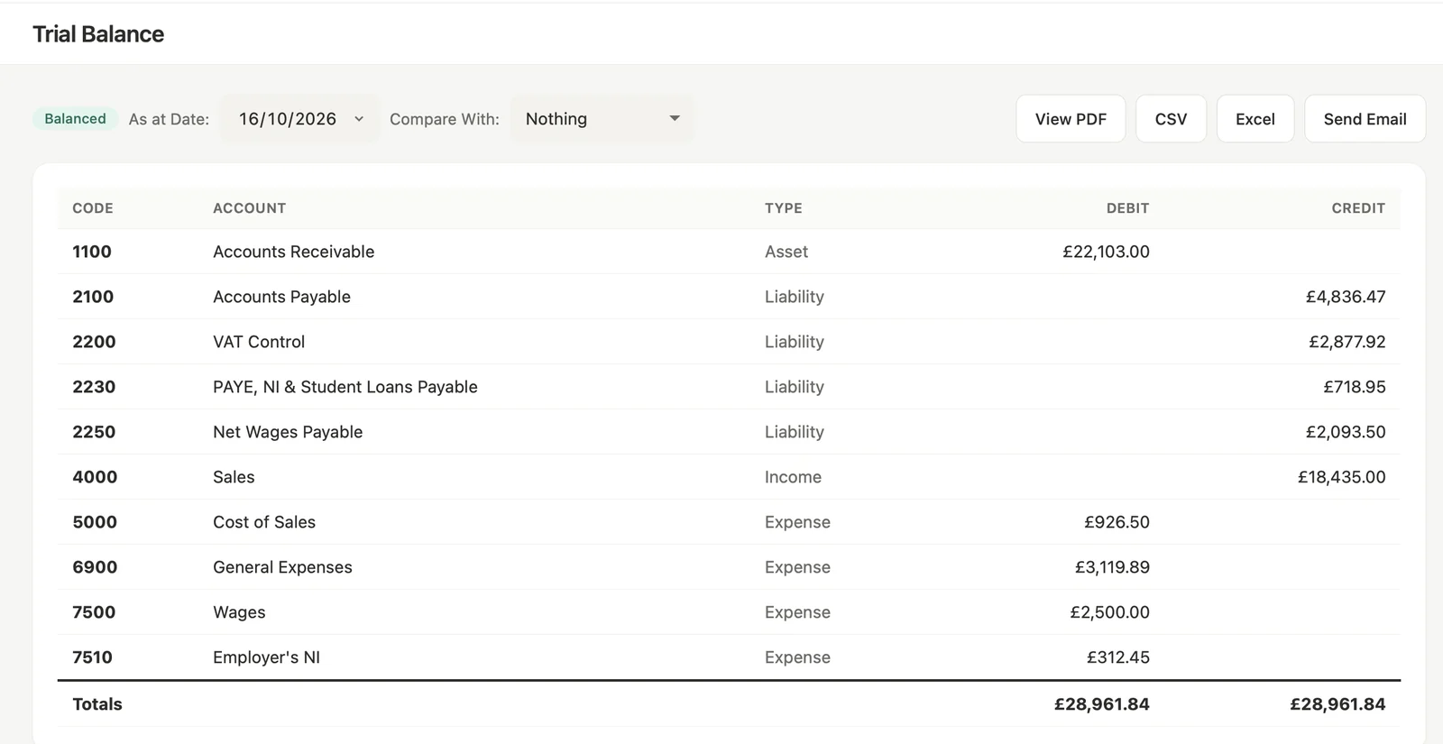The height and width of the screenshot is (744, 1443).
Task: Select account code 2200
Action: click(x=94, y=342)
